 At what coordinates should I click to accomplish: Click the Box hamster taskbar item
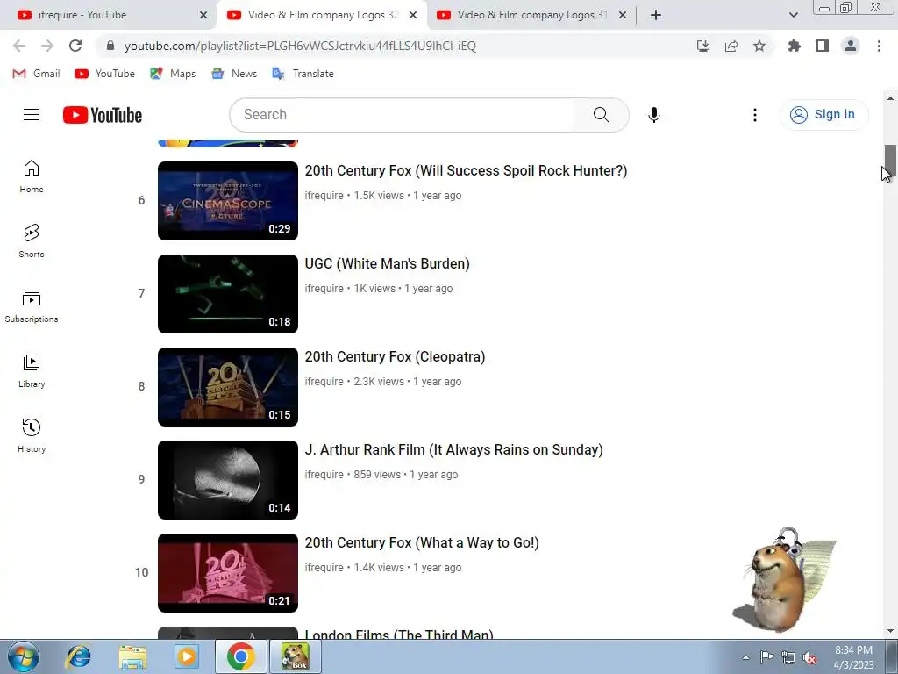[x=296, y=656]
